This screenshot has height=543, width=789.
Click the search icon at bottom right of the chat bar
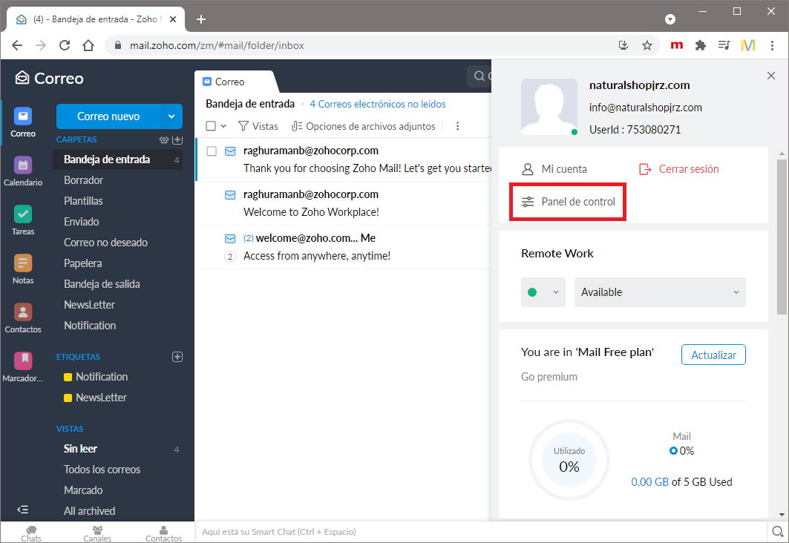coord(777,531)
